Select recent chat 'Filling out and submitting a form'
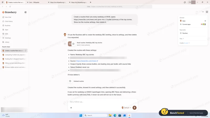Screen dimensions: 210x118 [x=14, y=63]
